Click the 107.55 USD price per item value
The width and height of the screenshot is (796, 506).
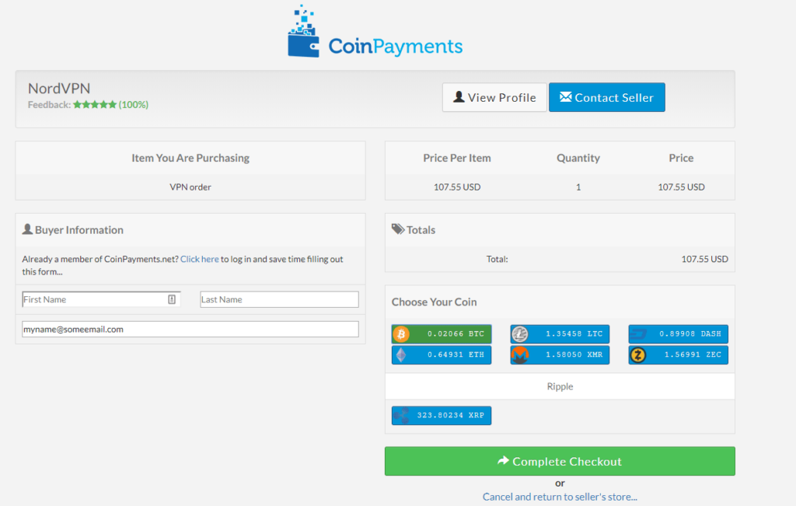pos(457,187)
